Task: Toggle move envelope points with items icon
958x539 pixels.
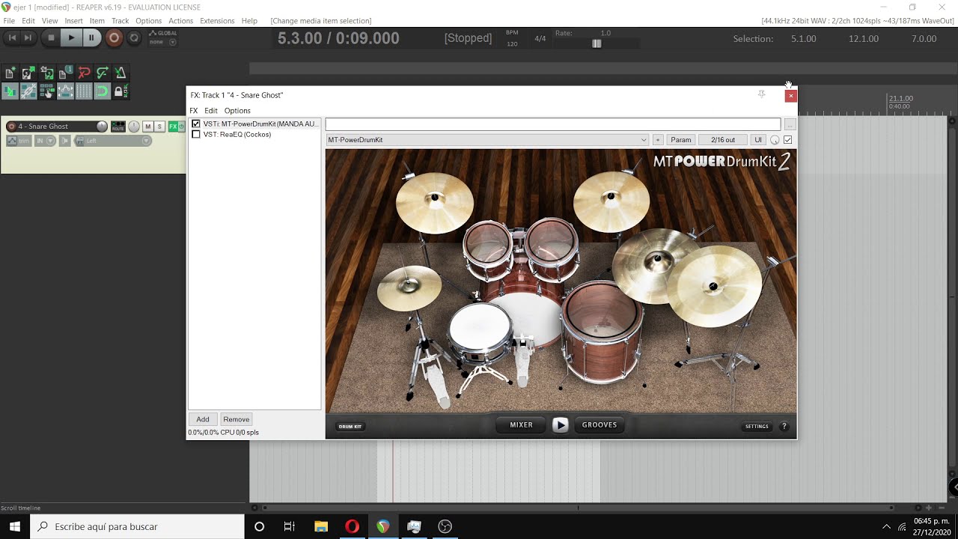Action: coord(65,91)
